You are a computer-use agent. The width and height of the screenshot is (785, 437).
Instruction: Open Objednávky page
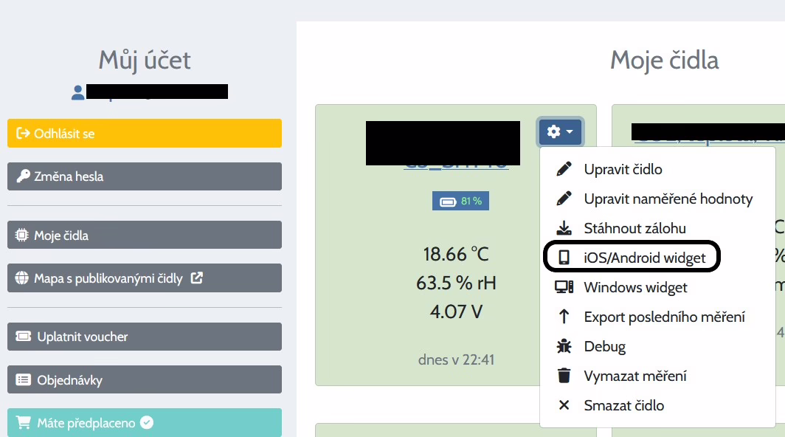point(145,380)
